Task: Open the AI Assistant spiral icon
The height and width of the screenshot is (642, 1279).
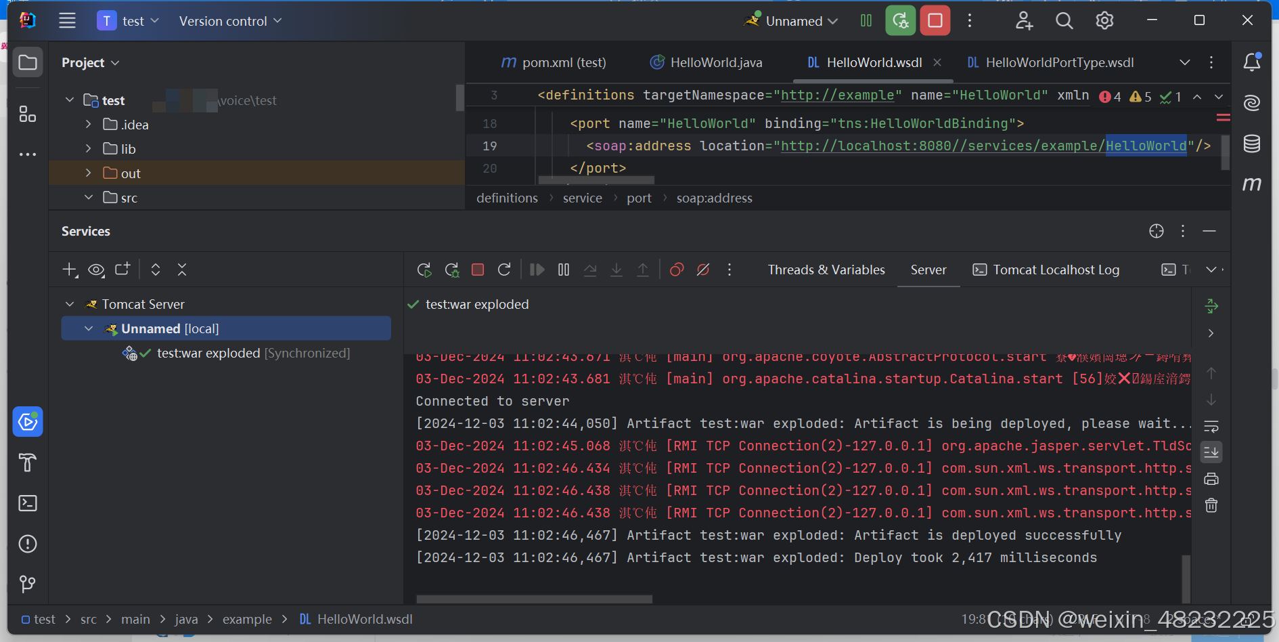Action: 1252,103
